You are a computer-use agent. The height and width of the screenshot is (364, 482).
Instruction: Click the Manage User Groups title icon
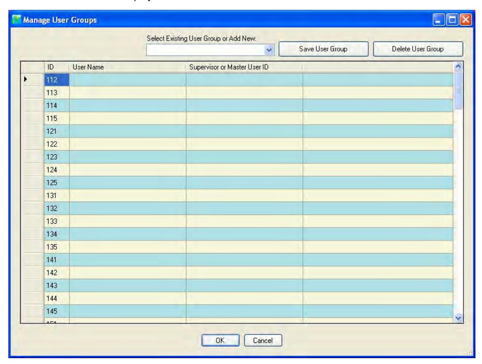tap(16, 20)
